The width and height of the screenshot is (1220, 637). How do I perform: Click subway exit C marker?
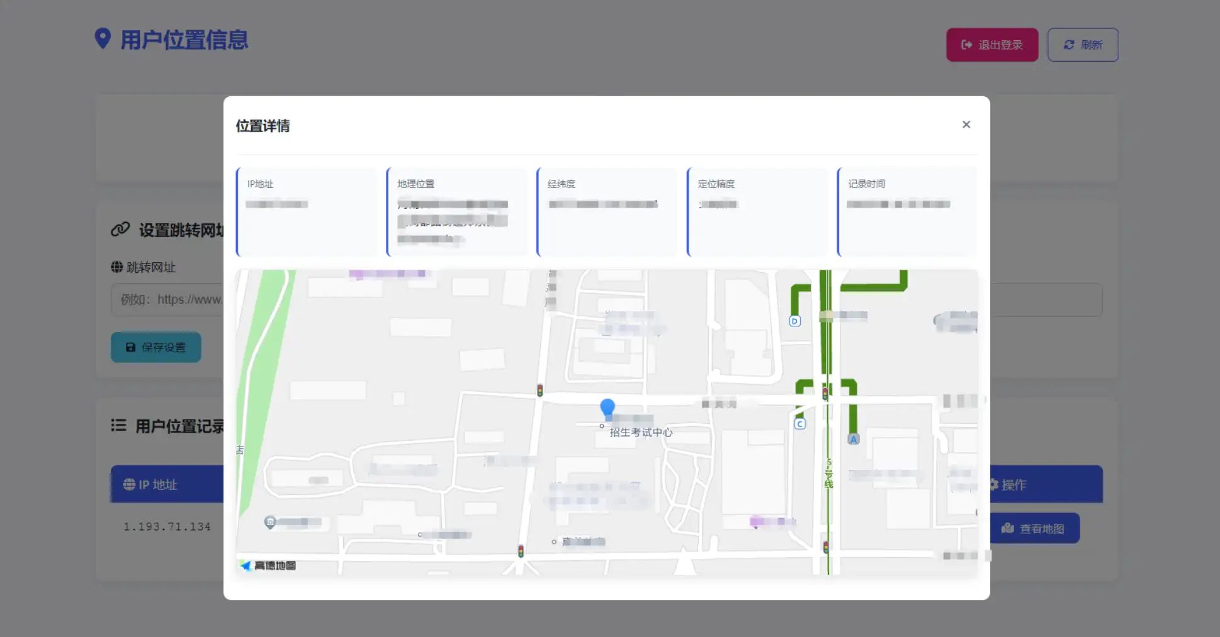799,424
